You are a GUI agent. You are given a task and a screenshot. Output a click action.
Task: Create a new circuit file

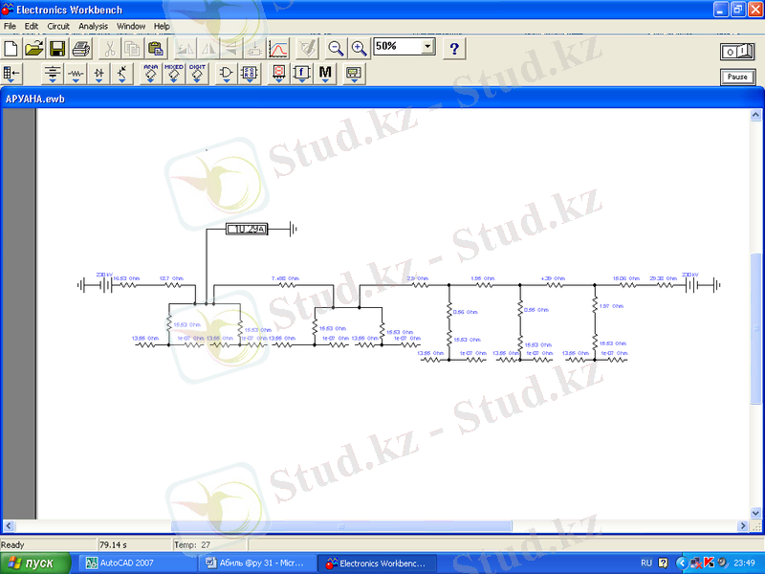coord(11,49)
